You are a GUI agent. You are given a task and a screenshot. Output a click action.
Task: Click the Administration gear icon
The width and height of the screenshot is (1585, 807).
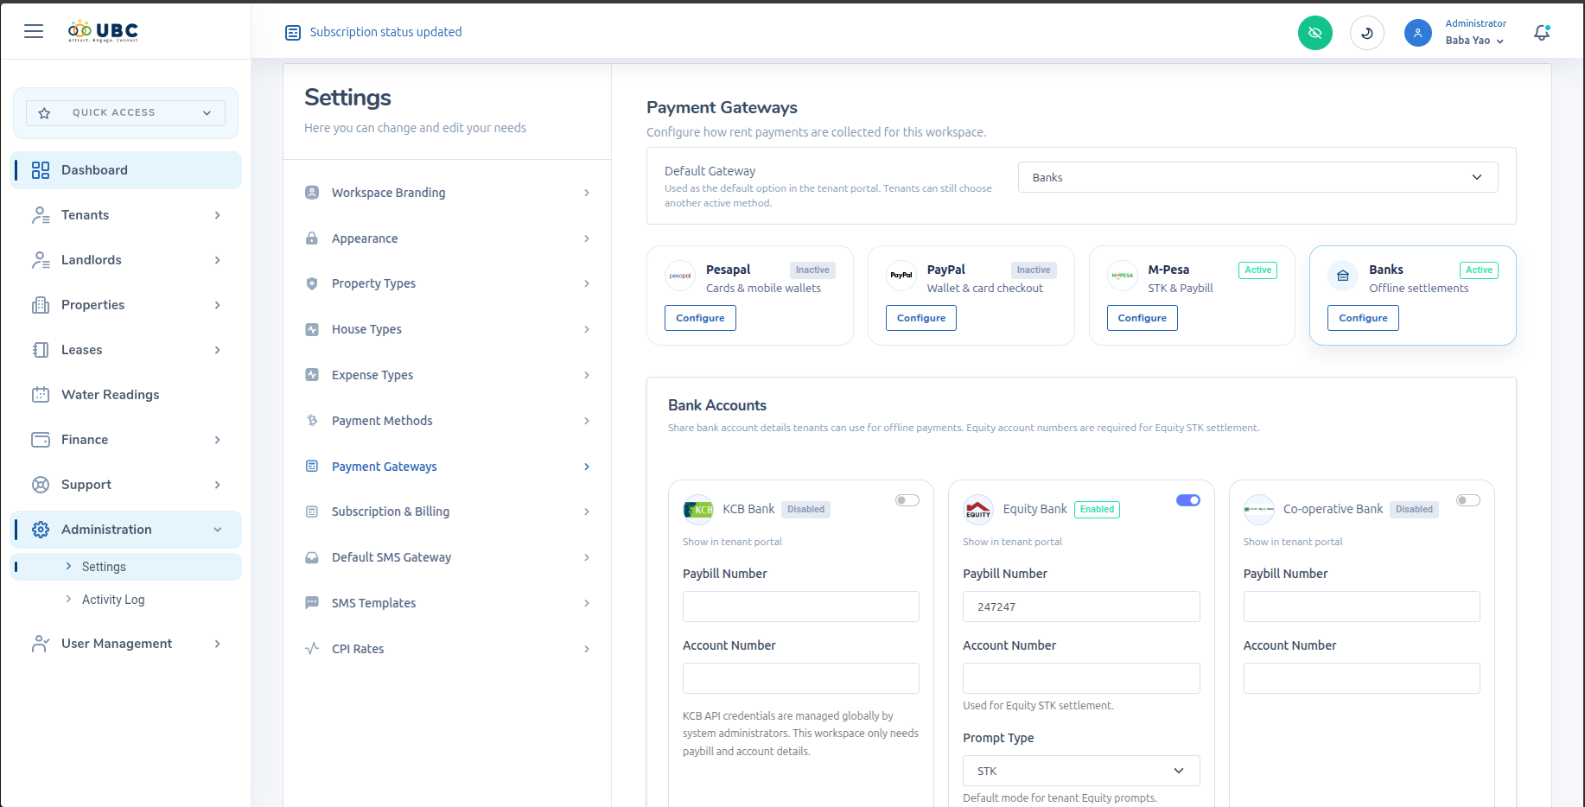pos(40,529)
